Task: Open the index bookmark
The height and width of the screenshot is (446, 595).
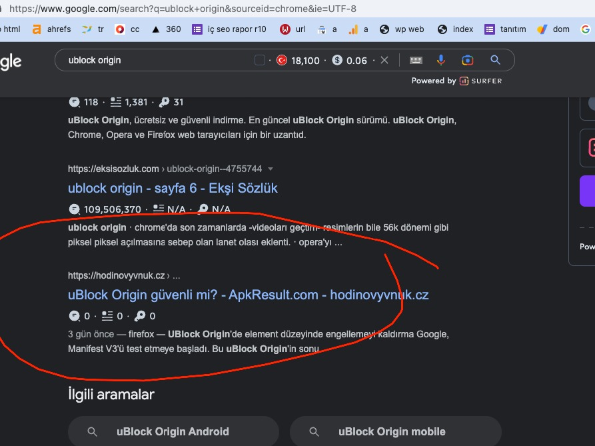Action: coord(455,29)
